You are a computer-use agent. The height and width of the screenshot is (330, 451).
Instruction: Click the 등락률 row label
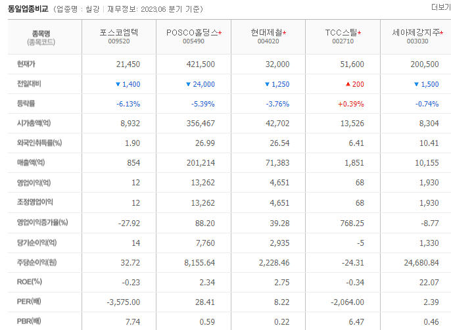[x=26, y=103]
